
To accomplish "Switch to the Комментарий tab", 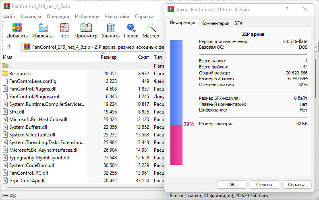I will click(x=215, y=23).
